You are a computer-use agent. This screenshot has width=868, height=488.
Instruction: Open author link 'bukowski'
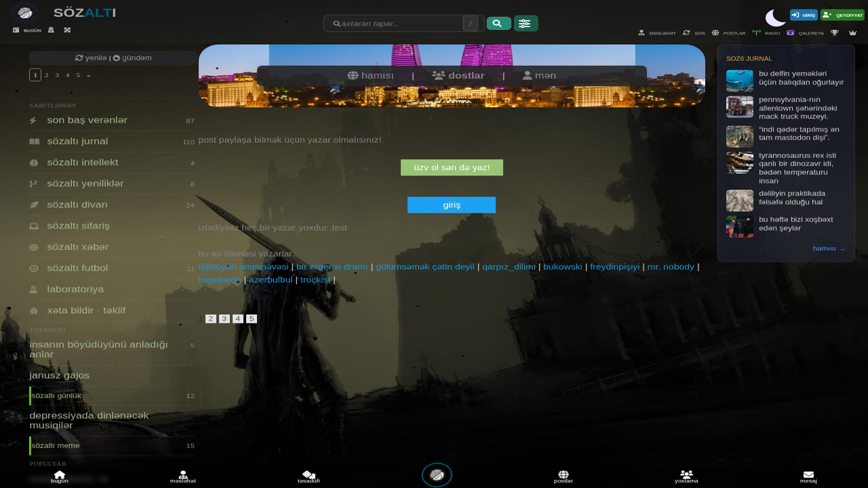(x=563, y=266)
